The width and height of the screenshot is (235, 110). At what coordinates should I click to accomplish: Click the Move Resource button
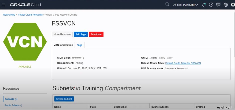[62, 34]
